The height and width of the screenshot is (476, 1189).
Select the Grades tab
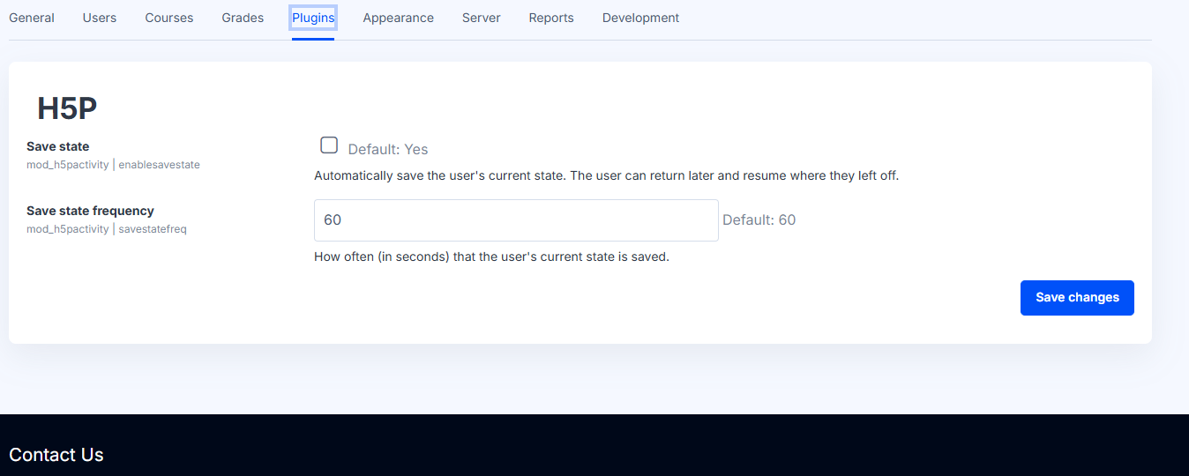click(243, 18)
